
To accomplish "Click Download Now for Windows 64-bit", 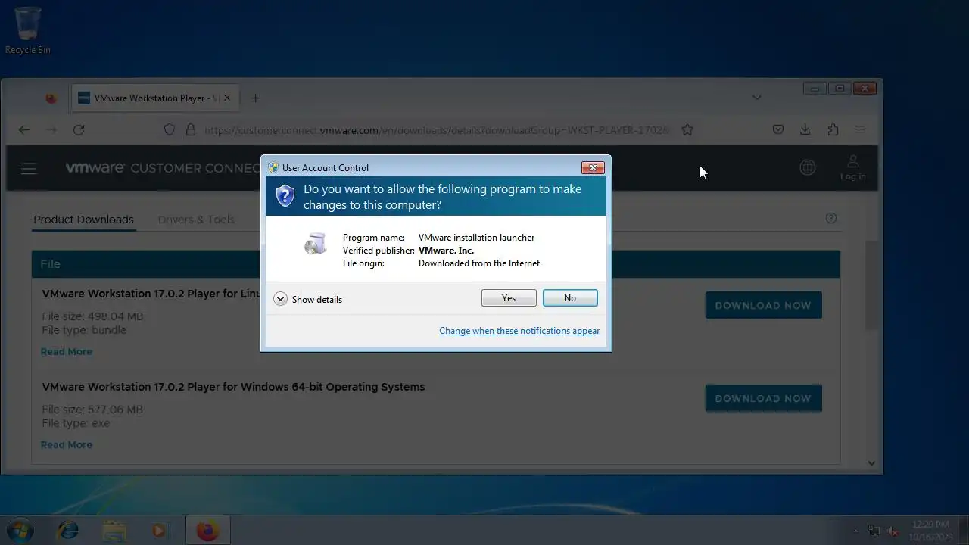I will (x=763, y=398).
